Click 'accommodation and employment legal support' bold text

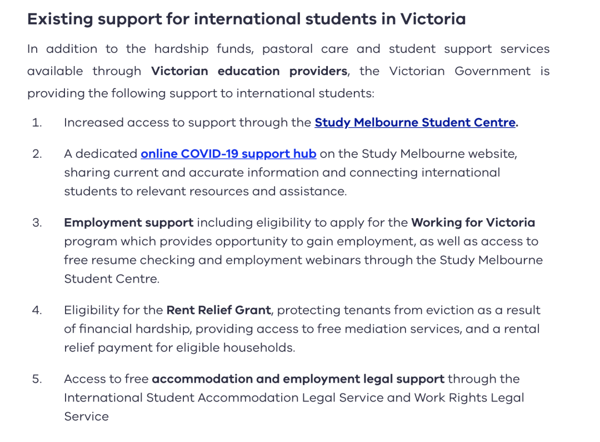coord(298,379)
